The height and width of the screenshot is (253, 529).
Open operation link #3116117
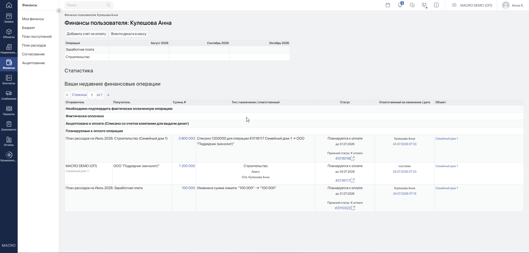point(343,181)
